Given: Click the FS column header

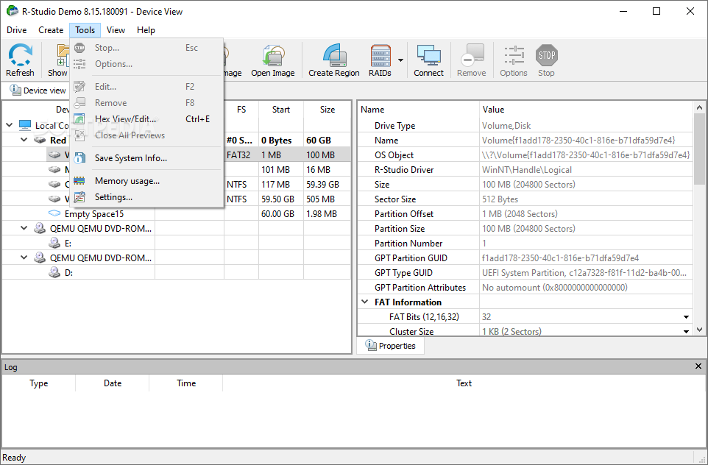Looking at the screenshot, I should click(x=241, y=109).
